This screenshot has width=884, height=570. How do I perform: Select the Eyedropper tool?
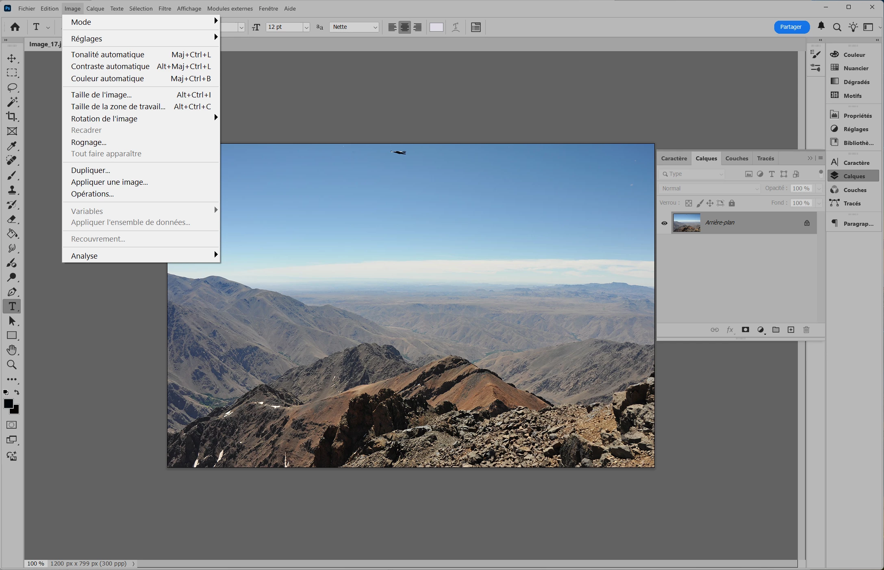[12, 146]
